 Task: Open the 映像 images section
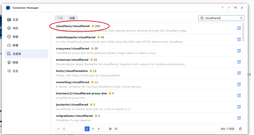coord(26,45)
